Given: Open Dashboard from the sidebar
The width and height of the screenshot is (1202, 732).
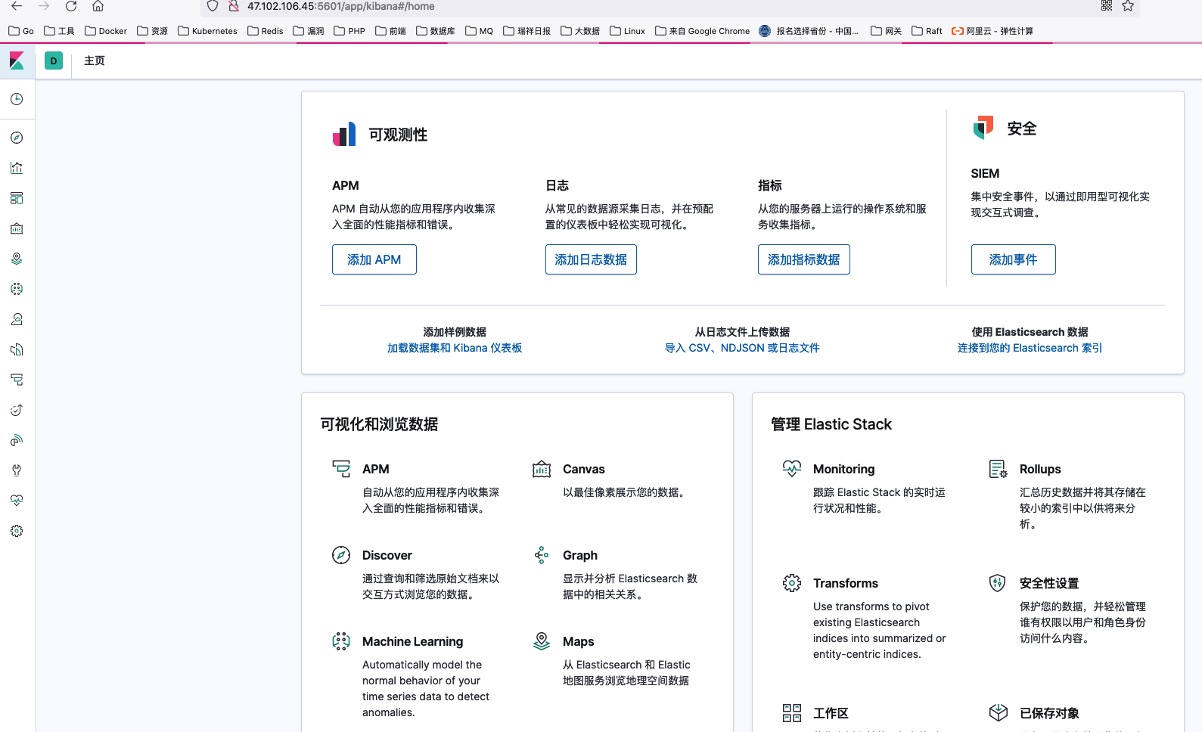Looking at the screenshot, I should (x=17, y=198).
